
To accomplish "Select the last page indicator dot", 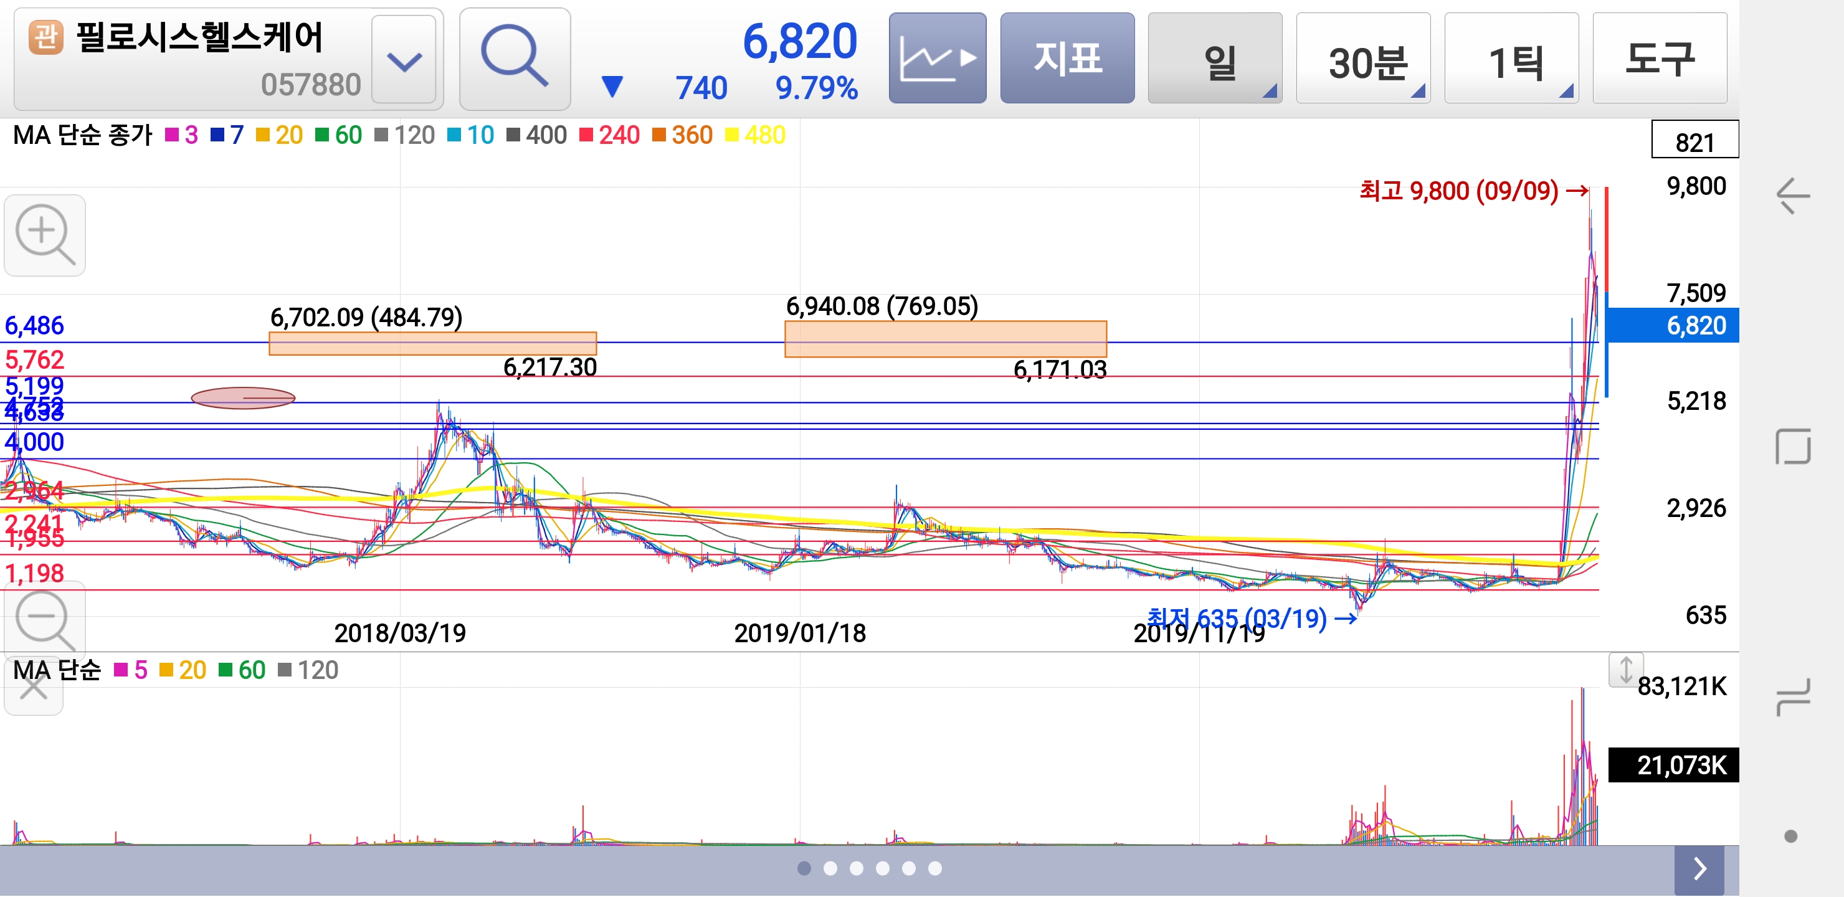I will (x=935, y=868).
